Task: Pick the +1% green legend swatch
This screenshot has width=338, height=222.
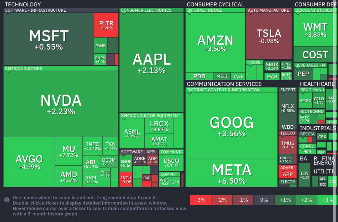Action: click(x=285, y=200)
